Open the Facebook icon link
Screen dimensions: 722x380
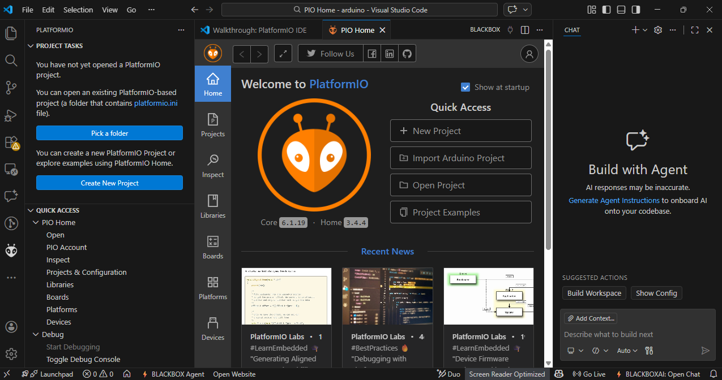pyautogui.click(x=371, y=54)
